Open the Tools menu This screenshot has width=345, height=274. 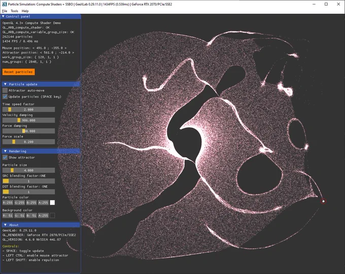click(14, 11)
